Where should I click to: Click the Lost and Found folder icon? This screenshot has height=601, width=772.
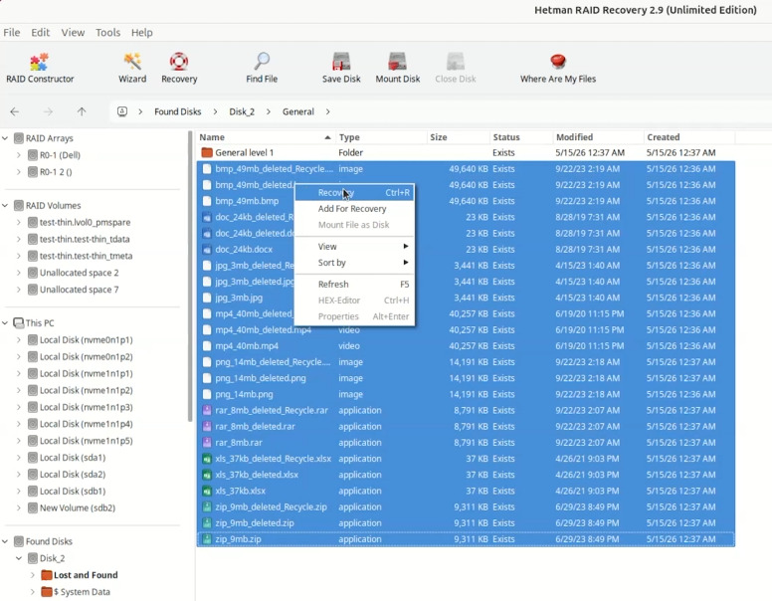(47, 575)
